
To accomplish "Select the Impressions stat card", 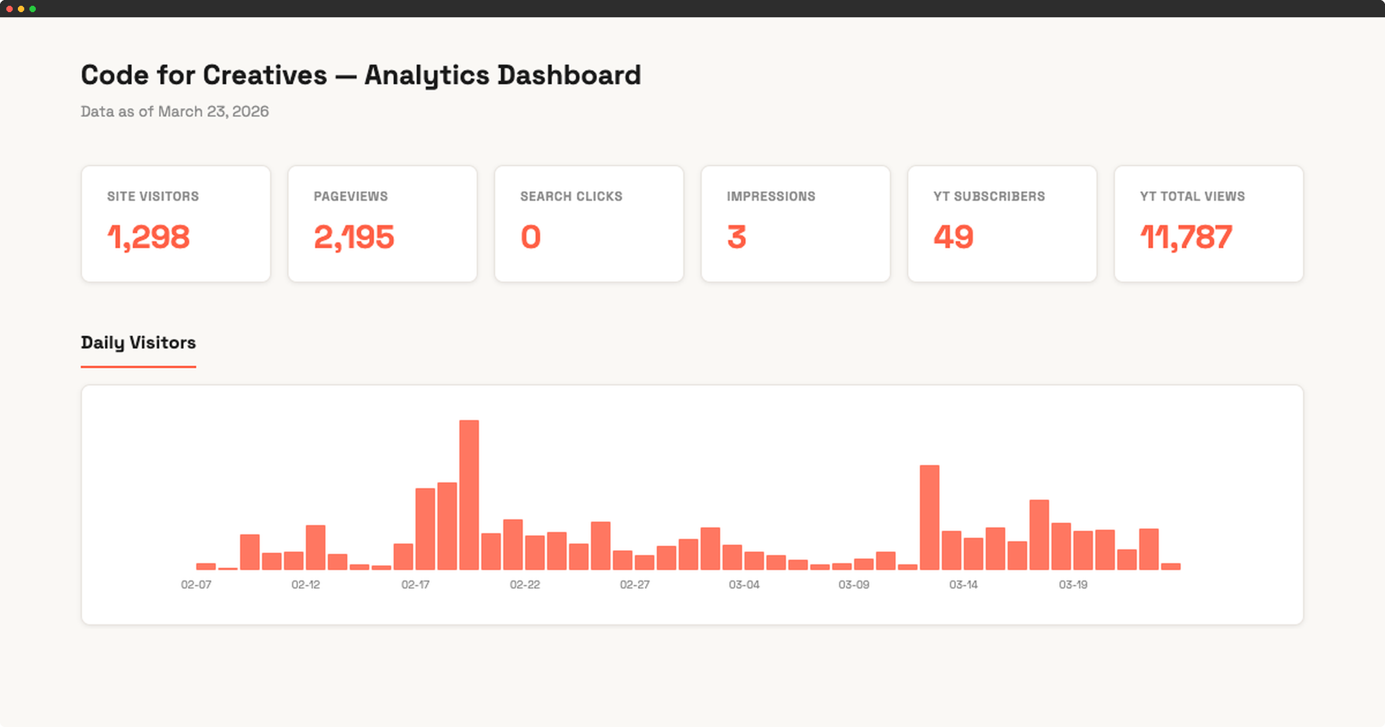I will point(795,224).
